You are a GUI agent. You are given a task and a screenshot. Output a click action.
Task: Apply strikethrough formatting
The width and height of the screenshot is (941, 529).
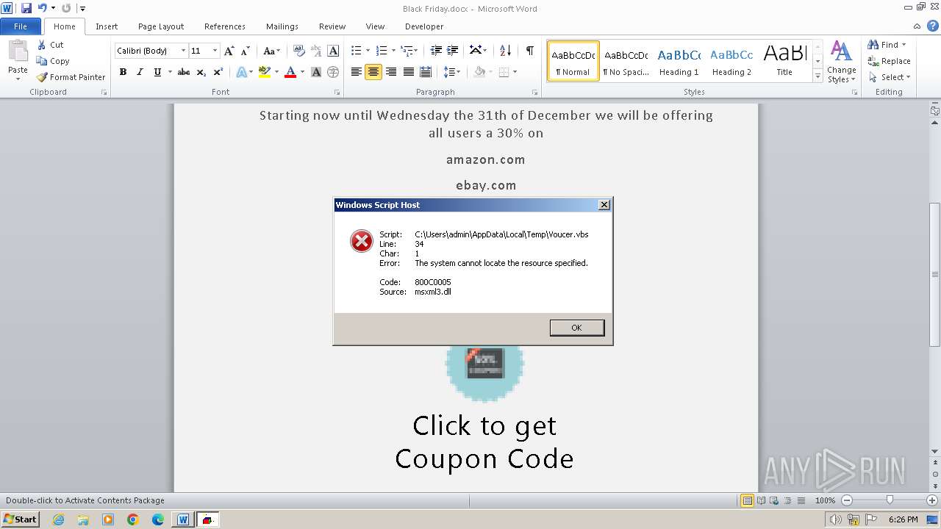pos(184,72)
